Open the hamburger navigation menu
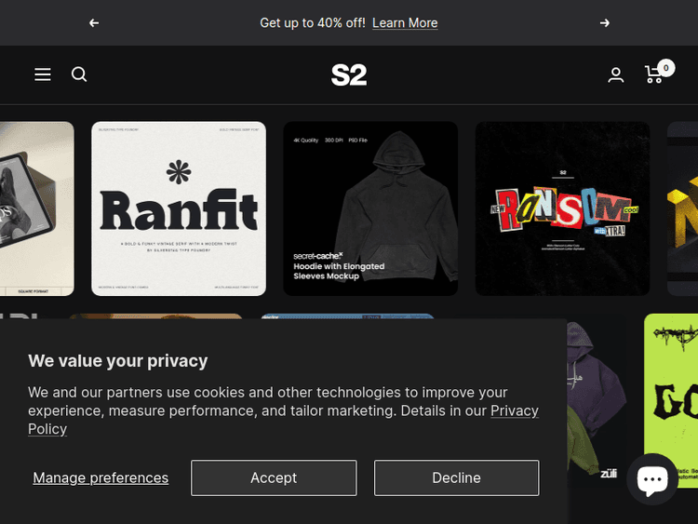 (x=43, y=74)
